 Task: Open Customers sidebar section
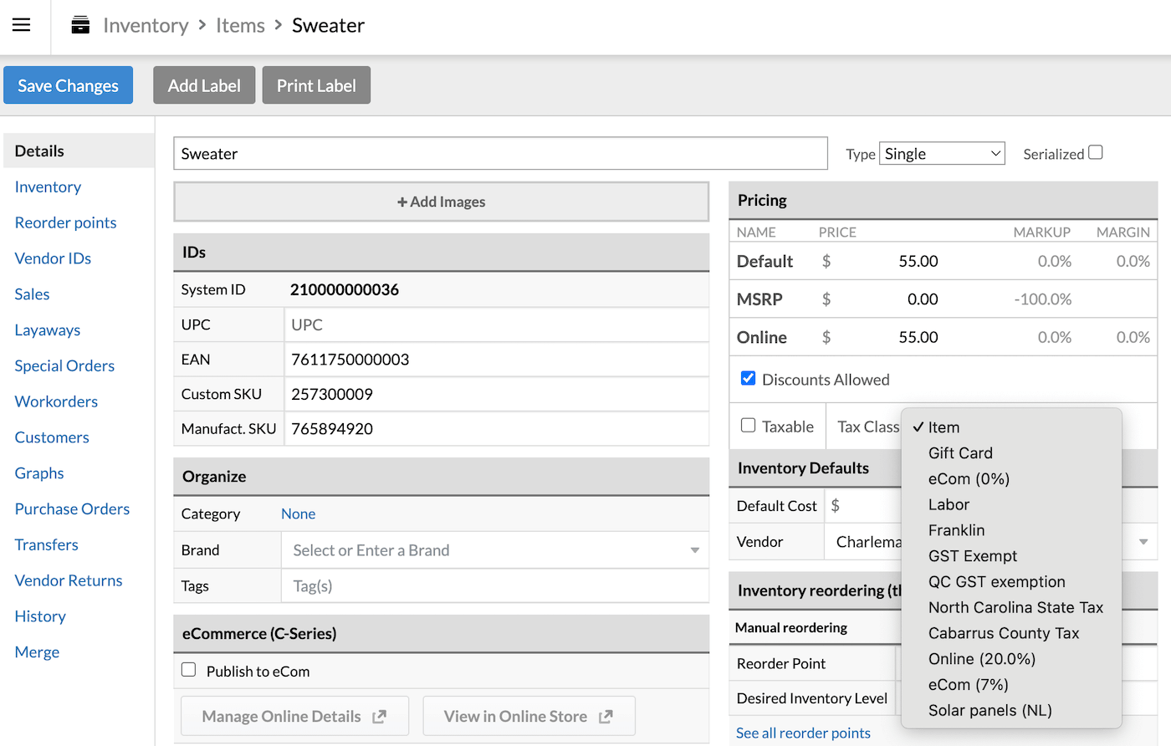(52, 438)
